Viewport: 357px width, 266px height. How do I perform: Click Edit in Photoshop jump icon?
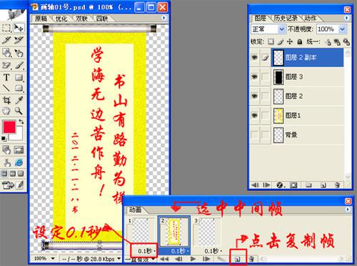tap(8, 185)
